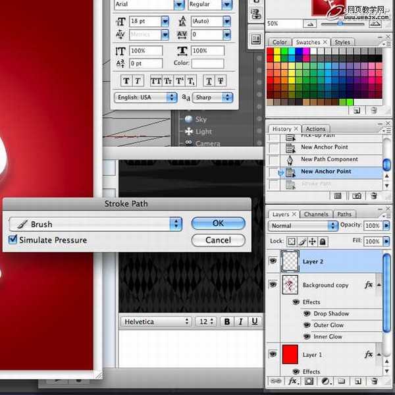Create new snapshot in History panel
Viewport: 395px width, 395px height.
click(356, 196)
